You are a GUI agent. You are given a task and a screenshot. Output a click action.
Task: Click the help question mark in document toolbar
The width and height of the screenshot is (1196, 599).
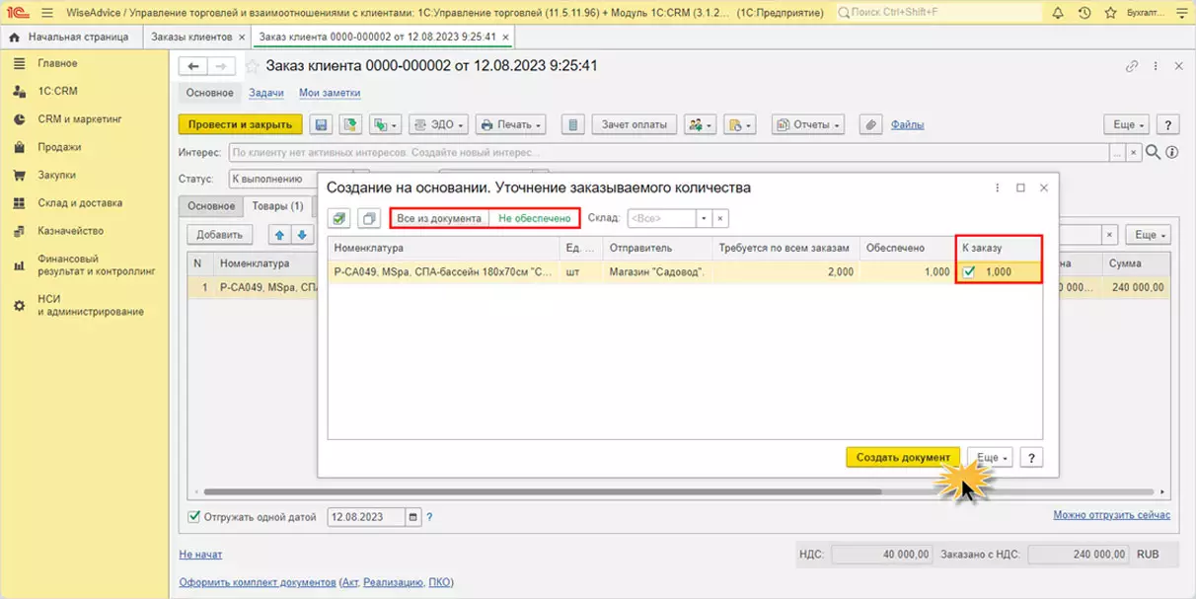[x=1168, y=125]
